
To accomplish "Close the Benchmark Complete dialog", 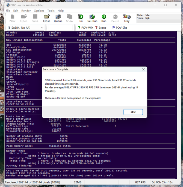I will 143,69.
